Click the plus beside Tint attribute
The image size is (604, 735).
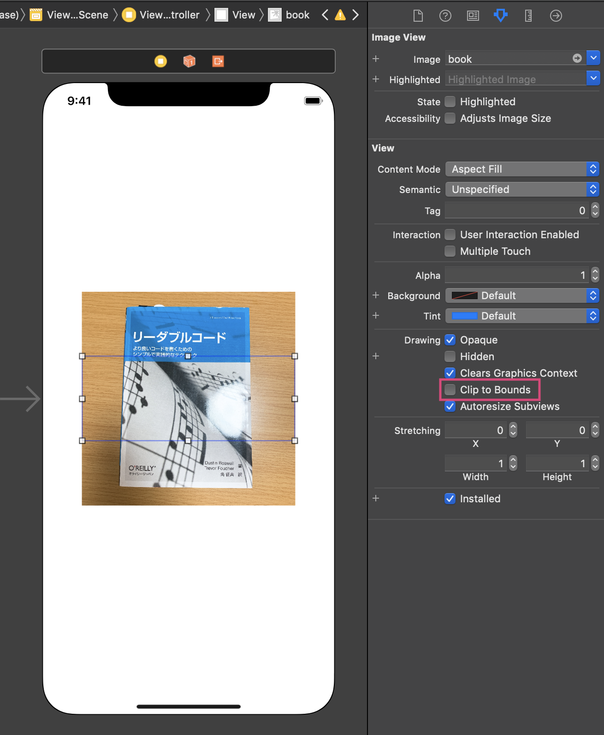point(376,315)
